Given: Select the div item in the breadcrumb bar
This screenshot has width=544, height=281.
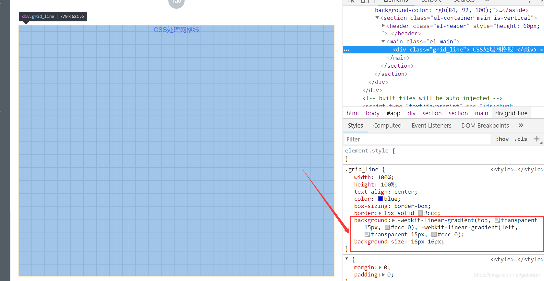Looking at the screenshot, I should point(411,113).
